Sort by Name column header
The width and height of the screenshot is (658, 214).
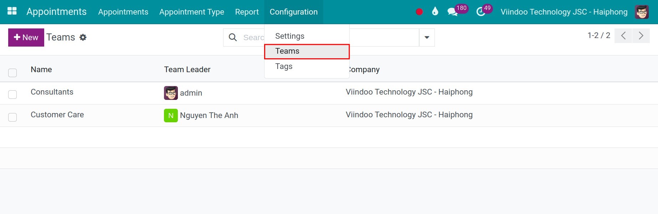click(41, 69)
